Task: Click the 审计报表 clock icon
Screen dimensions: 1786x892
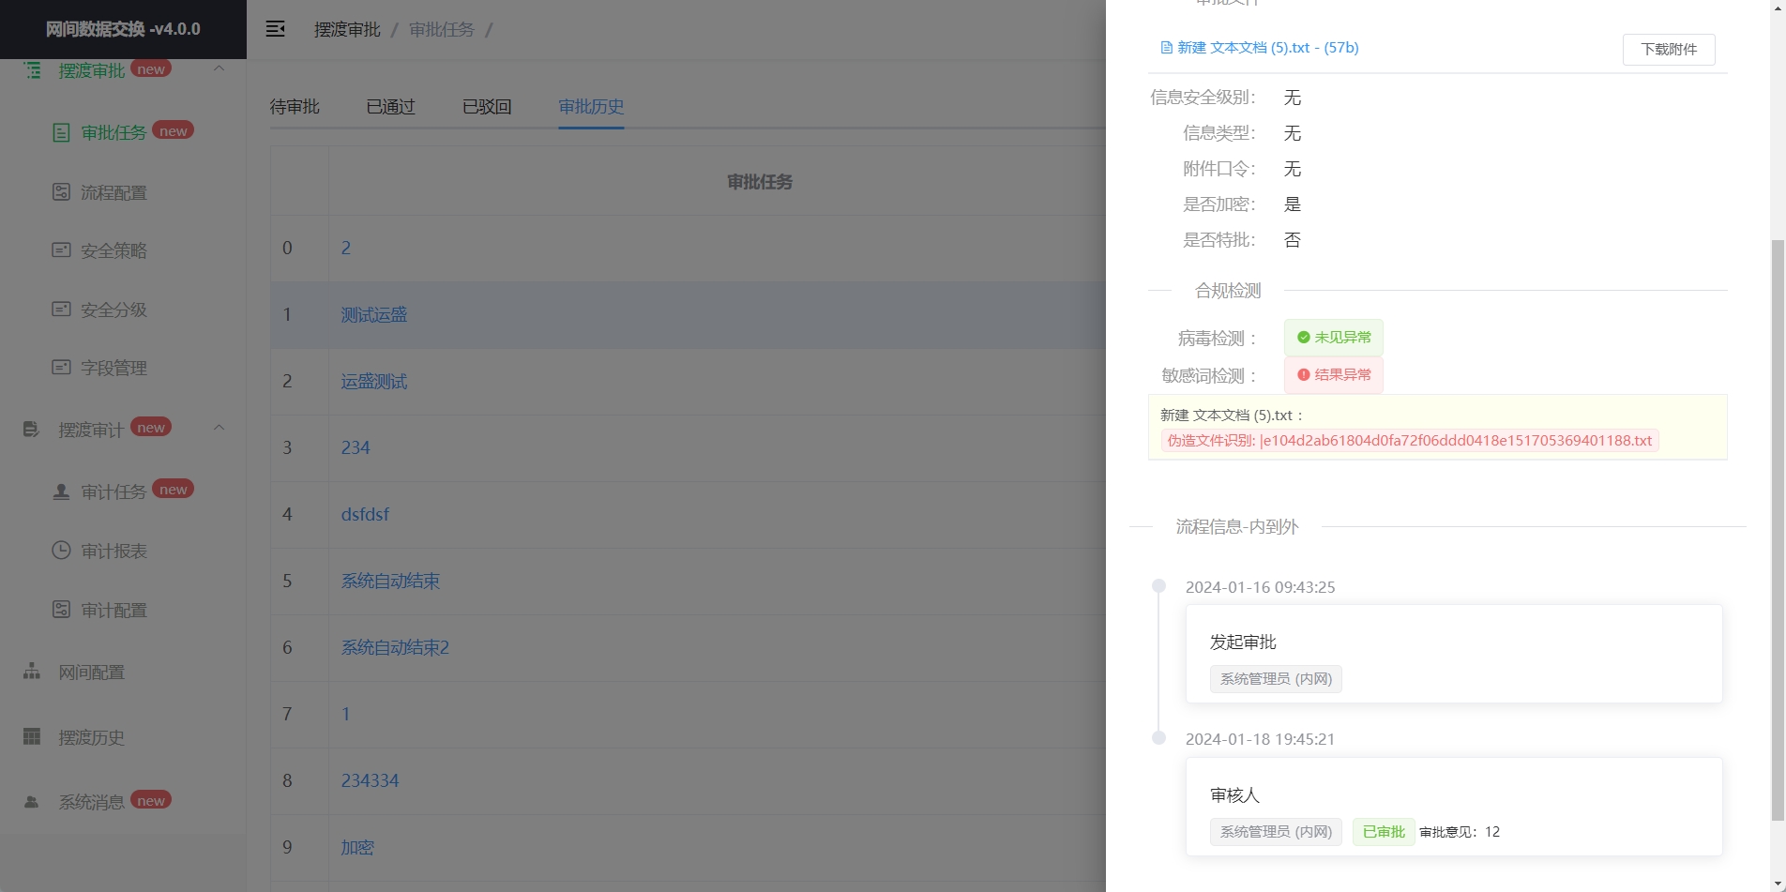Action: click(61, 551)
